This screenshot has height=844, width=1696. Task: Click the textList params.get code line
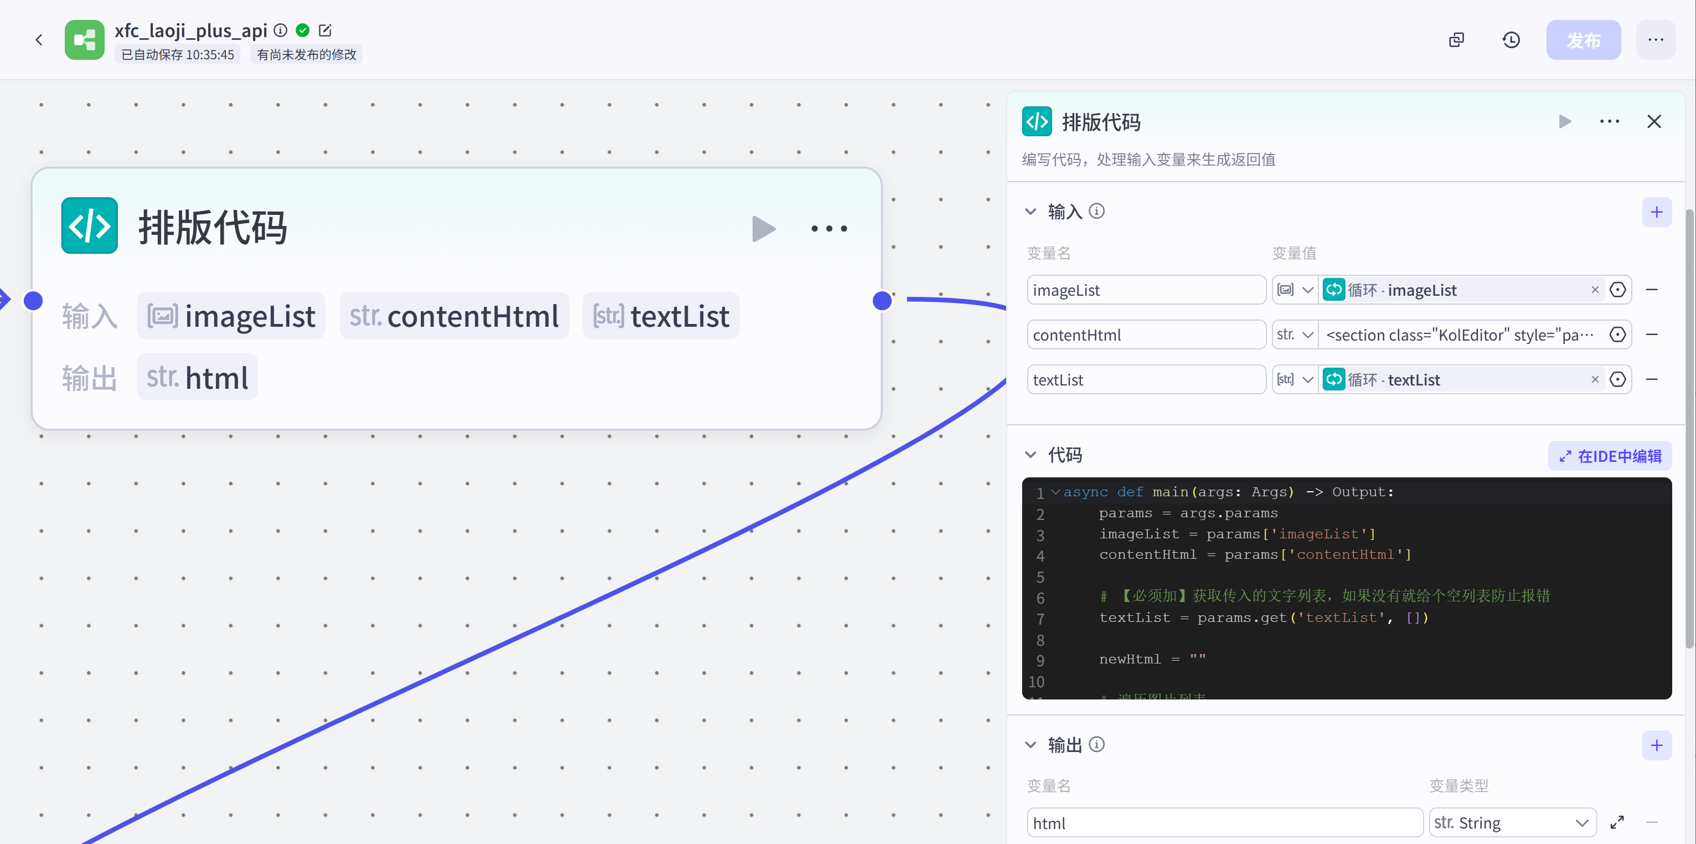[x=1264, y=617]
